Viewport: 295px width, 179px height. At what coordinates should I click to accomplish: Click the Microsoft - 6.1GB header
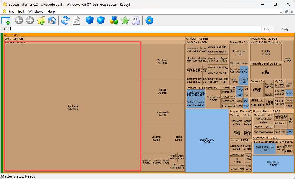[x=240, y=115]
